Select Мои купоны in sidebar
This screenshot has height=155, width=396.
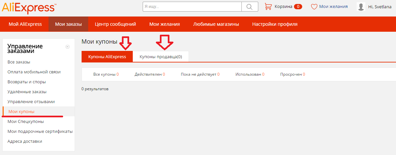click(21, 111)
